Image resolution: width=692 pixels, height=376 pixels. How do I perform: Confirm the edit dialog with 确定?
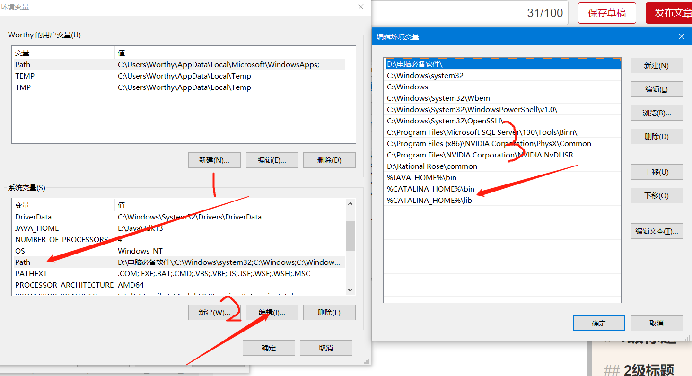tap(598, 324)
